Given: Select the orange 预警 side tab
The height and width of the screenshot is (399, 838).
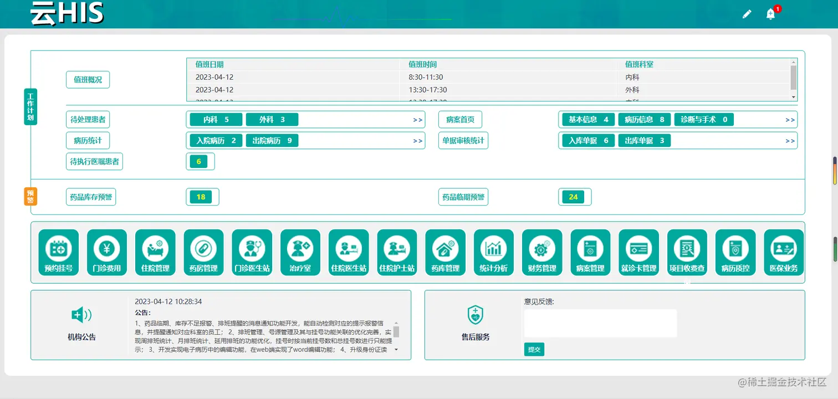Looking at the screenshot, I should pos(30,196).
